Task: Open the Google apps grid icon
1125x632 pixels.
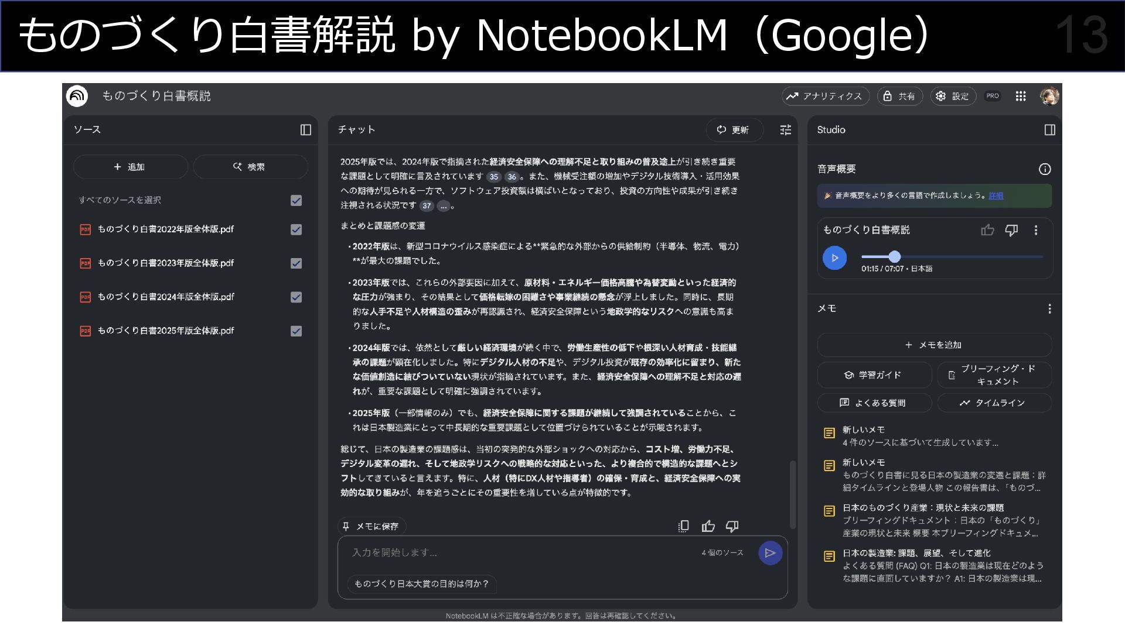Action: coord(1021,96)
